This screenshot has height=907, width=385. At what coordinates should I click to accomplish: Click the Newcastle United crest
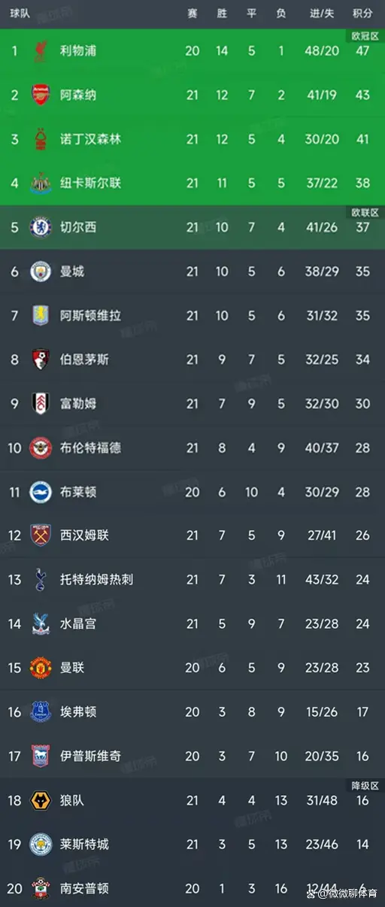(40, 184)
